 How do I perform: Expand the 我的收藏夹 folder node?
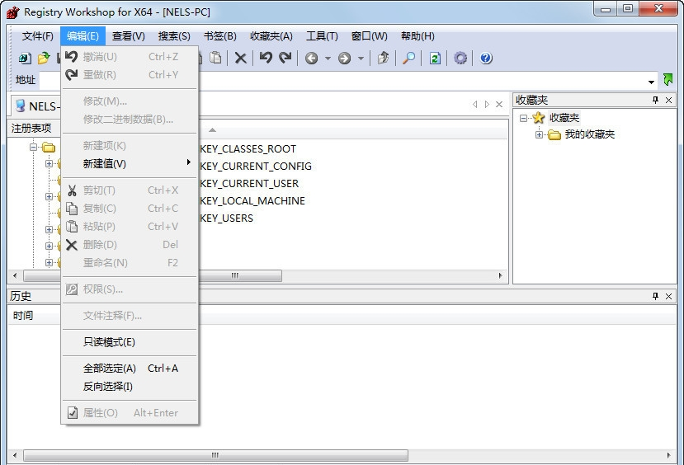tap(539, 134)
